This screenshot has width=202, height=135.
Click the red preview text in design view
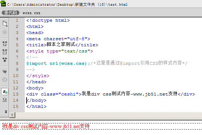click(x=46, y=126)
